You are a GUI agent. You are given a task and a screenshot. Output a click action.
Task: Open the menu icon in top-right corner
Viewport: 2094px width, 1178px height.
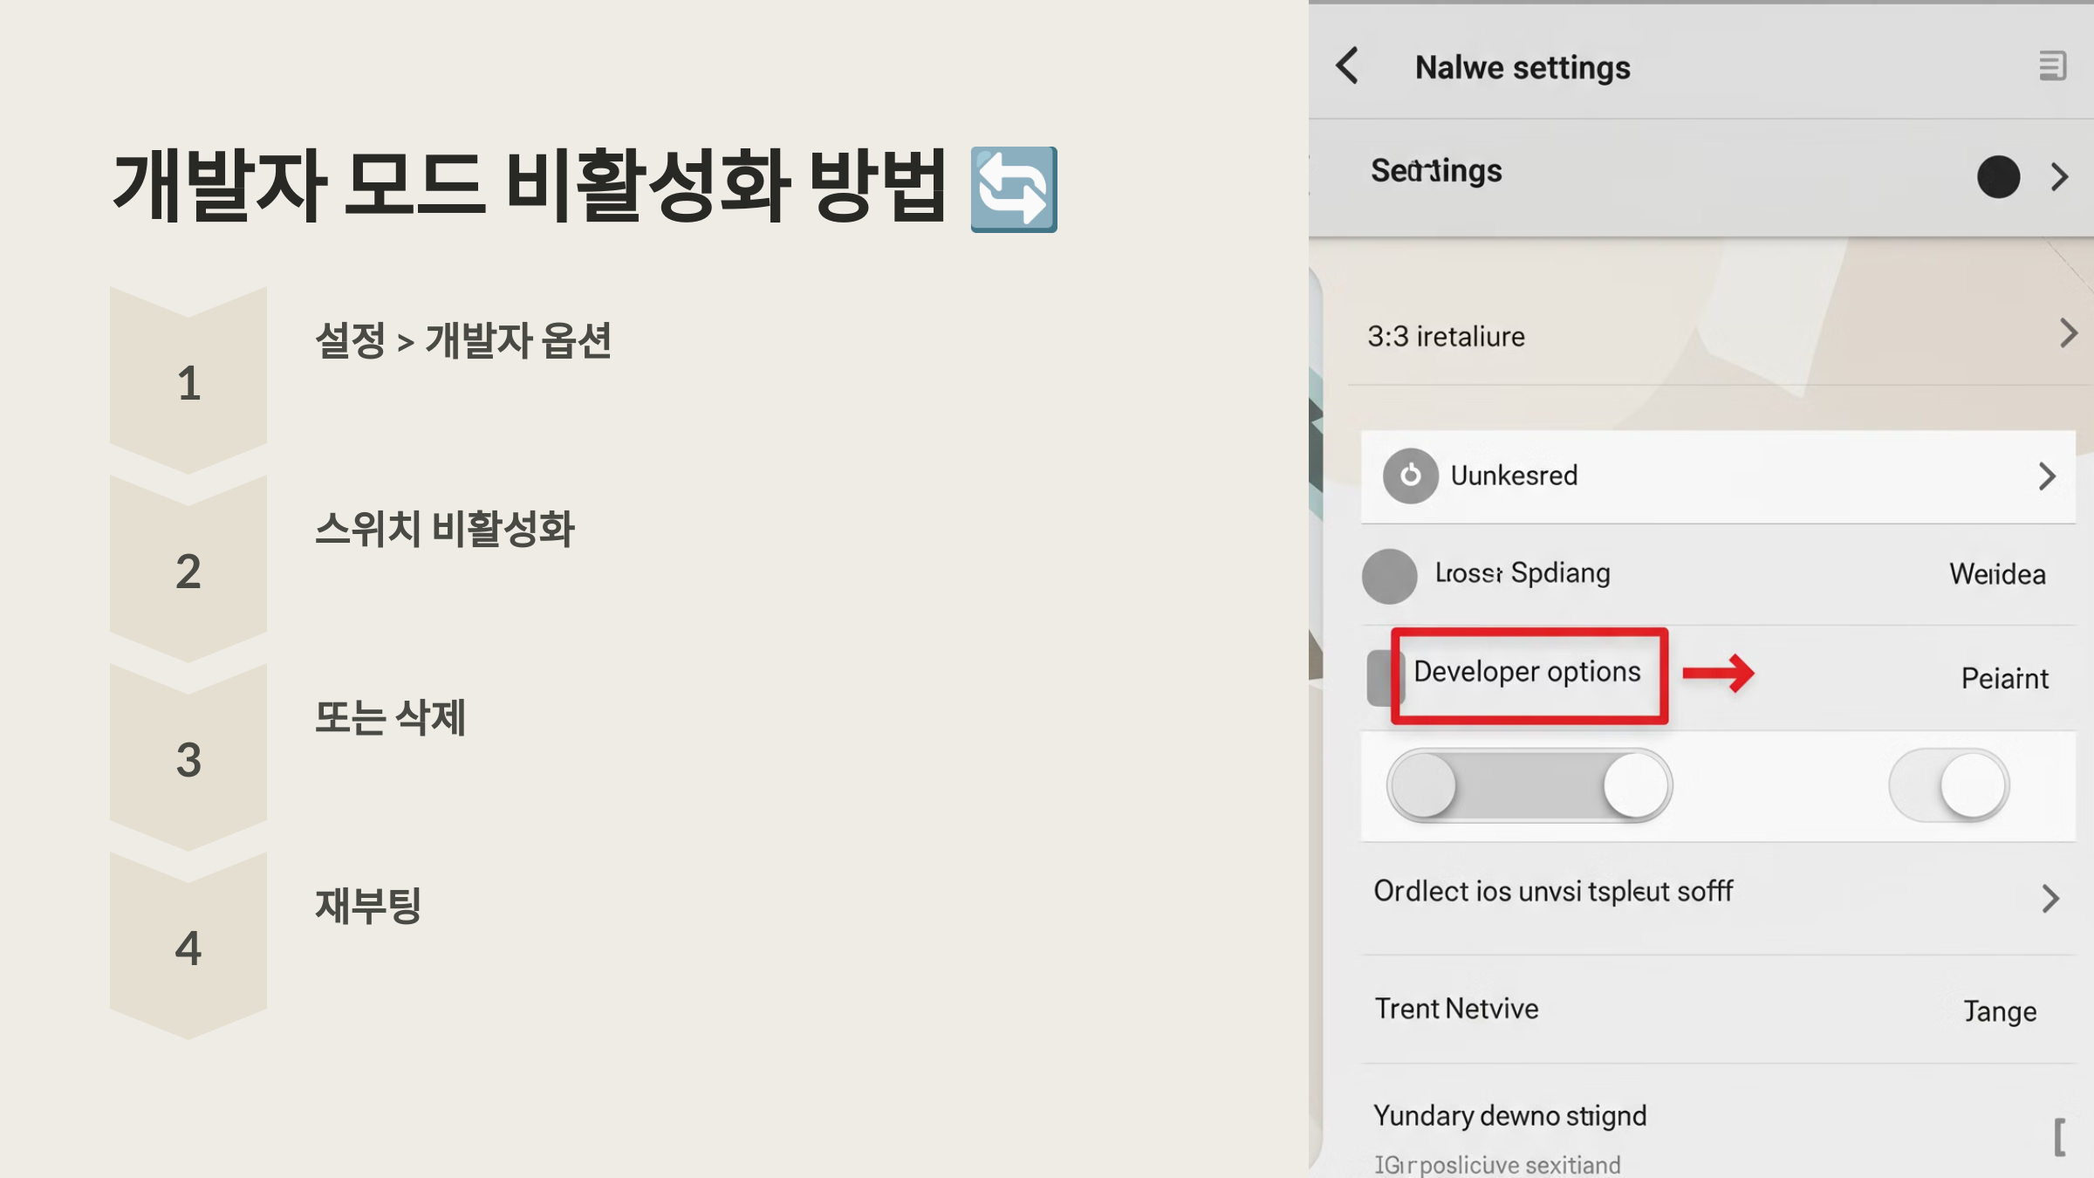click(x=2052, y=66)
